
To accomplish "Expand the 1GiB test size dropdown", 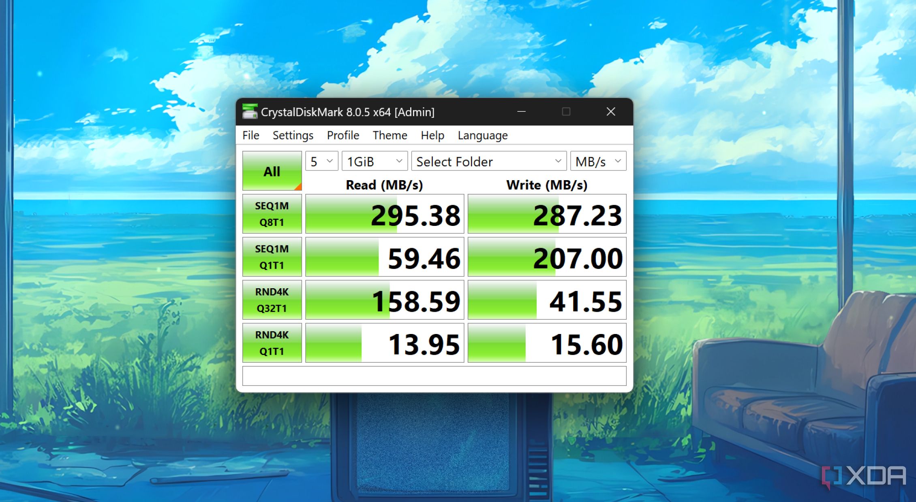I will 375,161.
